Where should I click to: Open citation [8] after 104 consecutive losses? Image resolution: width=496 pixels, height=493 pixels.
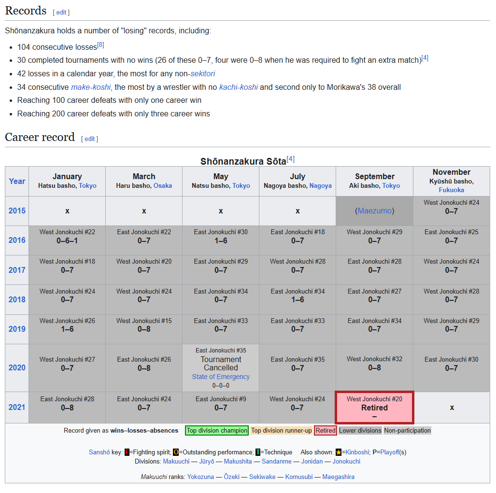tap(100, 45)
